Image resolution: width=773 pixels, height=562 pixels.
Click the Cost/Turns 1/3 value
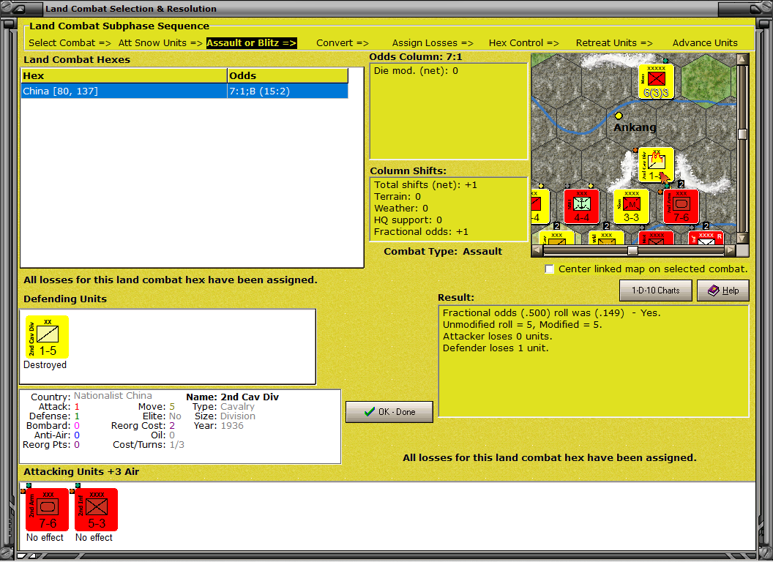coord(177,445)
